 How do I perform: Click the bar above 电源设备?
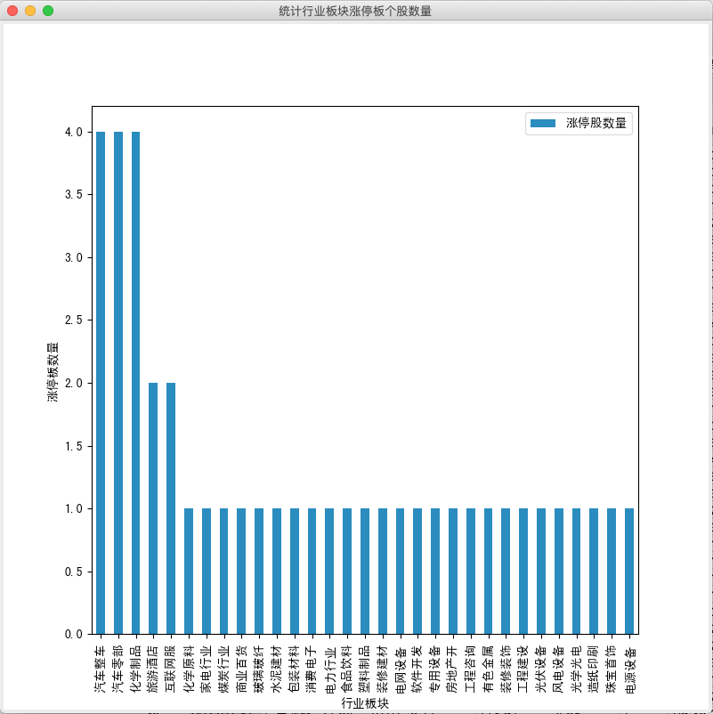[x=629, y=571]
